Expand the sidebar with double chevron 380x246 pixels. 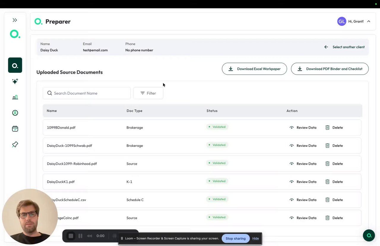(x=15, y=20)
